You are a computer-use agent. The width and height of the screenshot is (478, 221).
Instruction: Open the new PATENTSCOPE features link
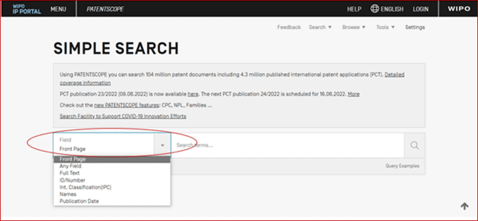point(127,106)
